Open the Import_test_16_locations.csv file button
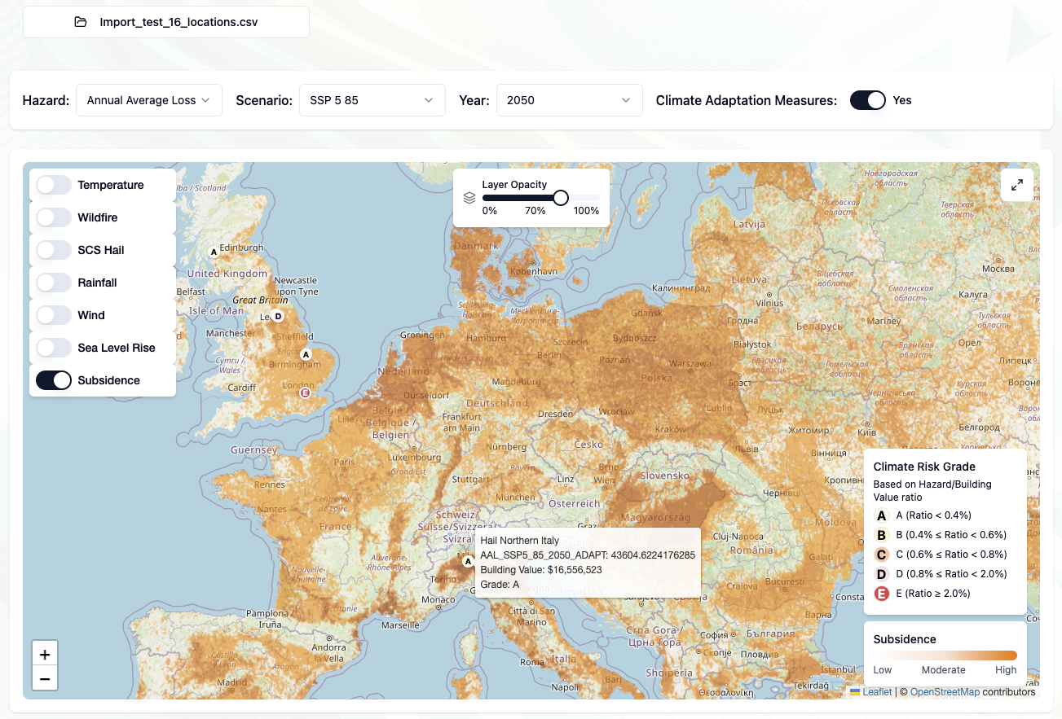1062x719 pixels. [x=166, y=22]
